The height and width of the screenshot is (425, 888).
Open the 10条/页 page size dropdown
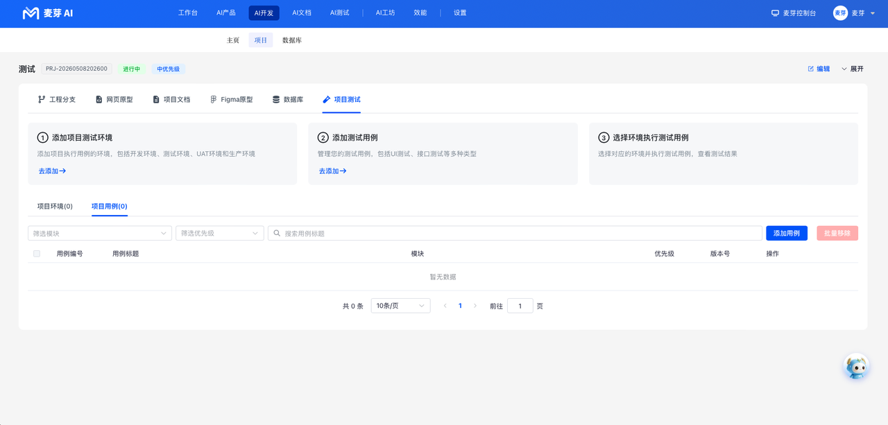(401, 306)
